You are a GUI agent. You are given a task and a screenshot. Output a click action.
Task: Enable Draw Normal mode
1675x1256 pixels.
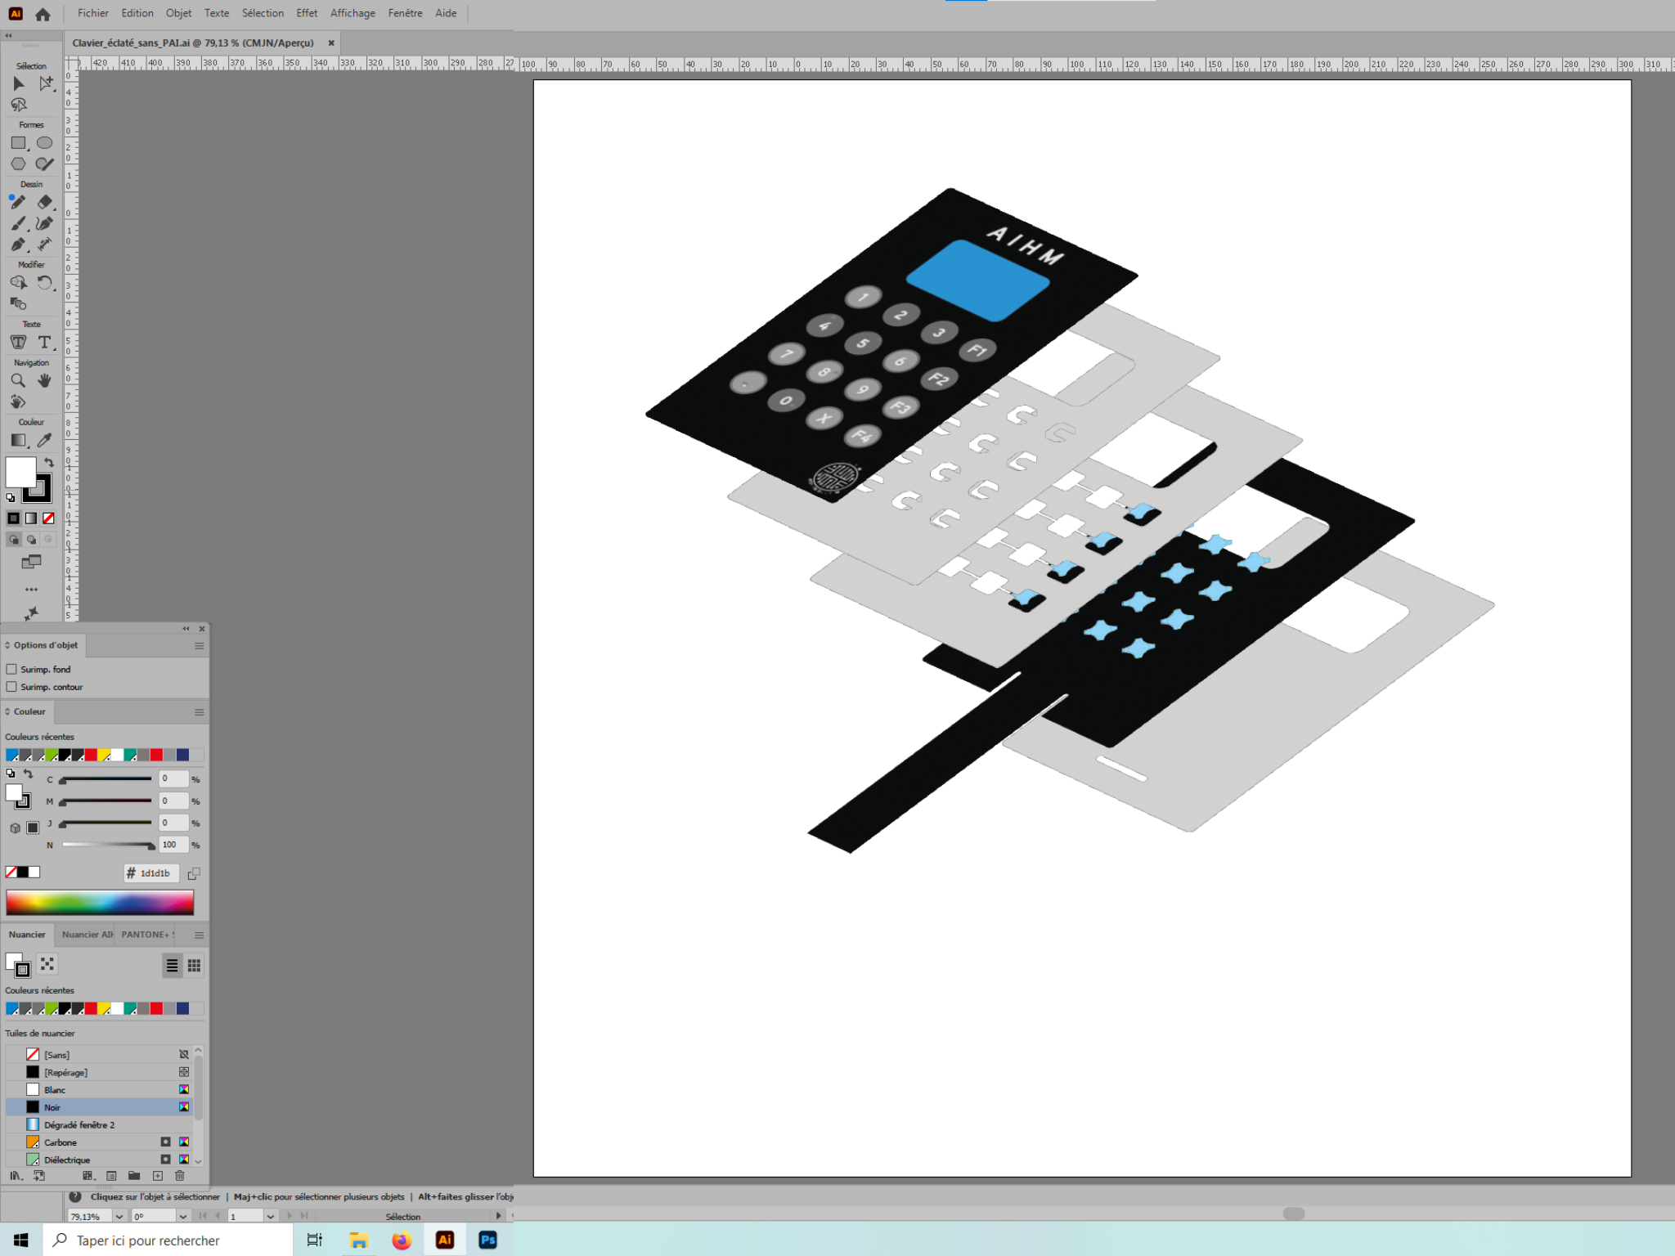[14, 540]
